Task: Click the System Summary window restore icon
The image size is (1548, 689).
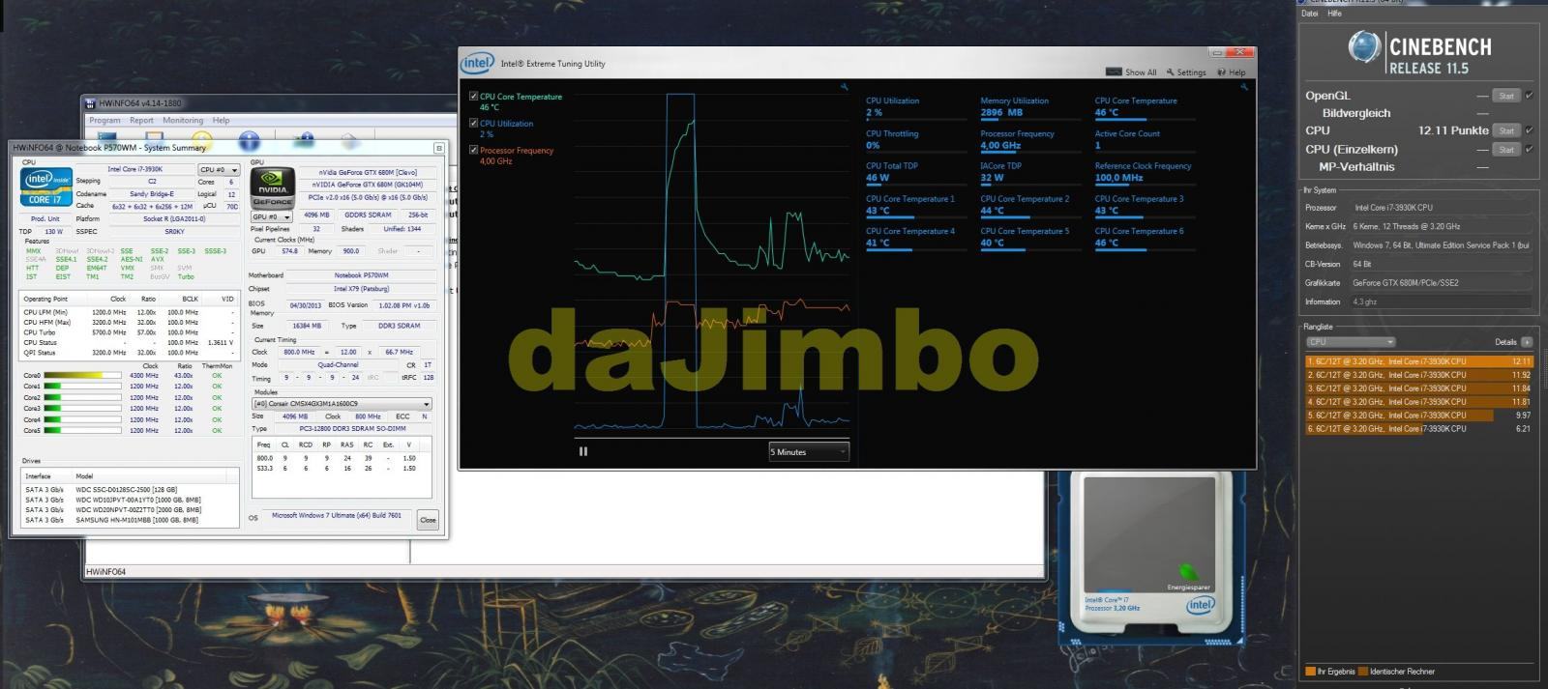Action: (x=438, y=148)
